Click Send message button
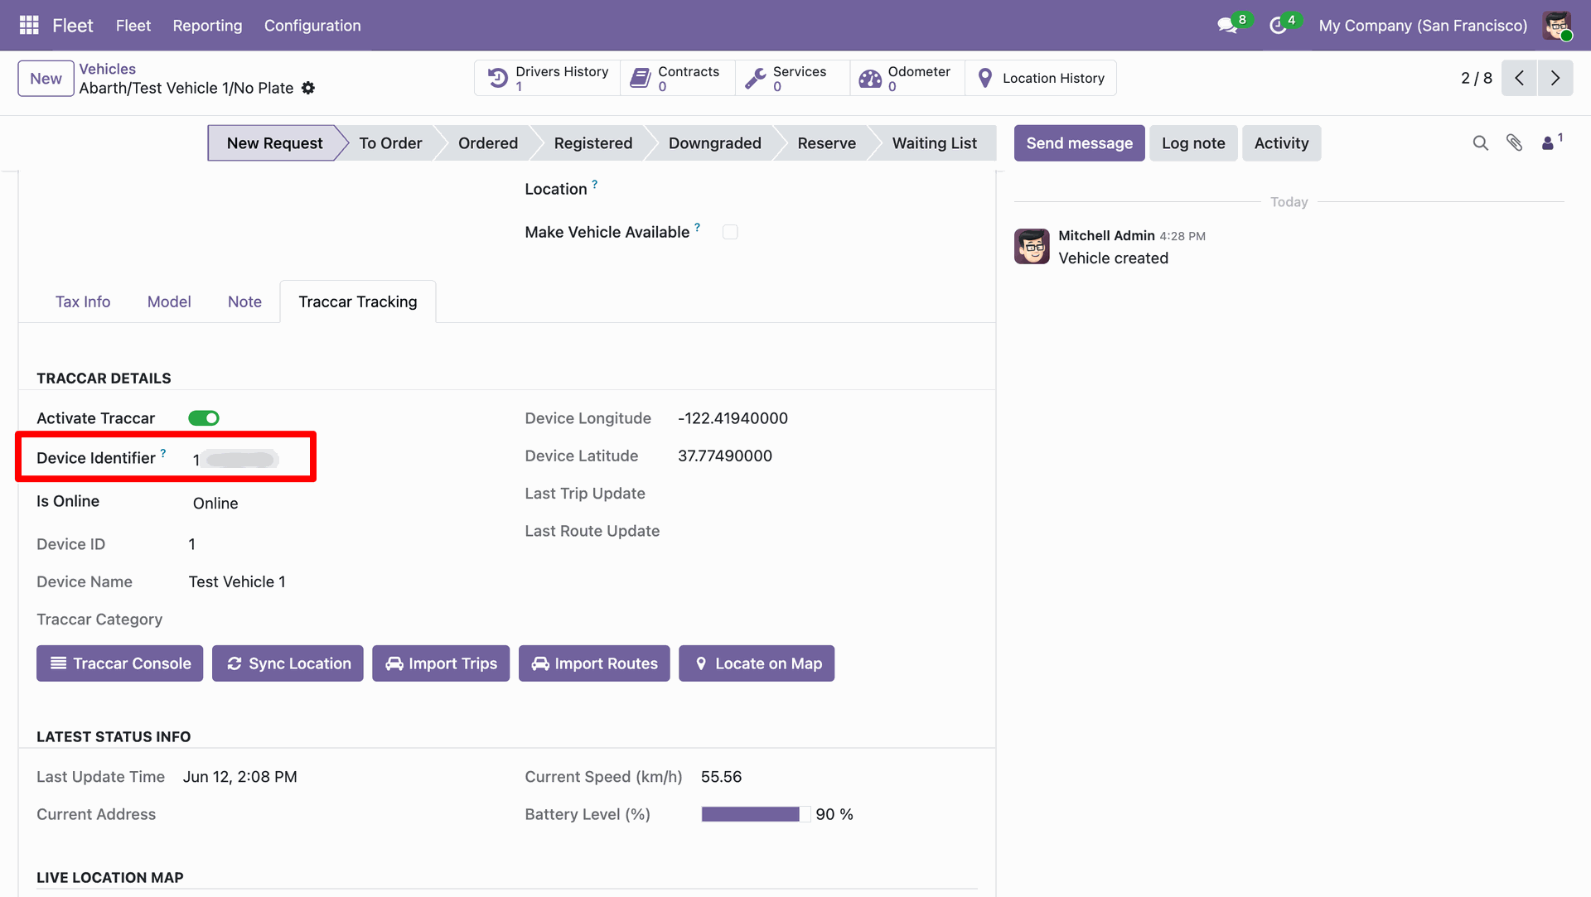This screenshot has width=1591, height=897. (1079, 143)
